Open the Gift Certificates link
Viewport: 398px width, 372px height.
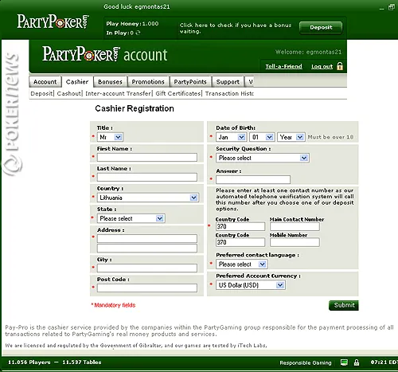pyautogui.click(x=178, y=93)
